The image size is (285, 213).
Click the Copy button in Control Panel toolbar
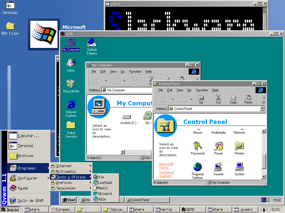(233, 100)
